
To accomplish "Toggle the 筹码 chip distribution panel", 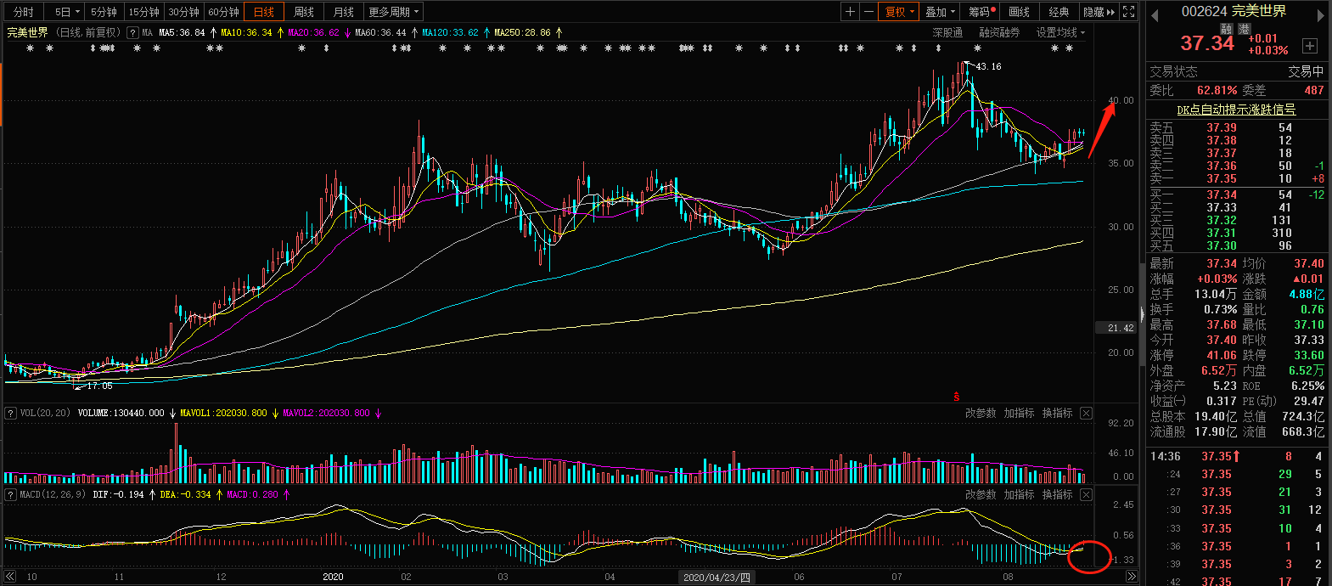I will click(x=981, y=12).
